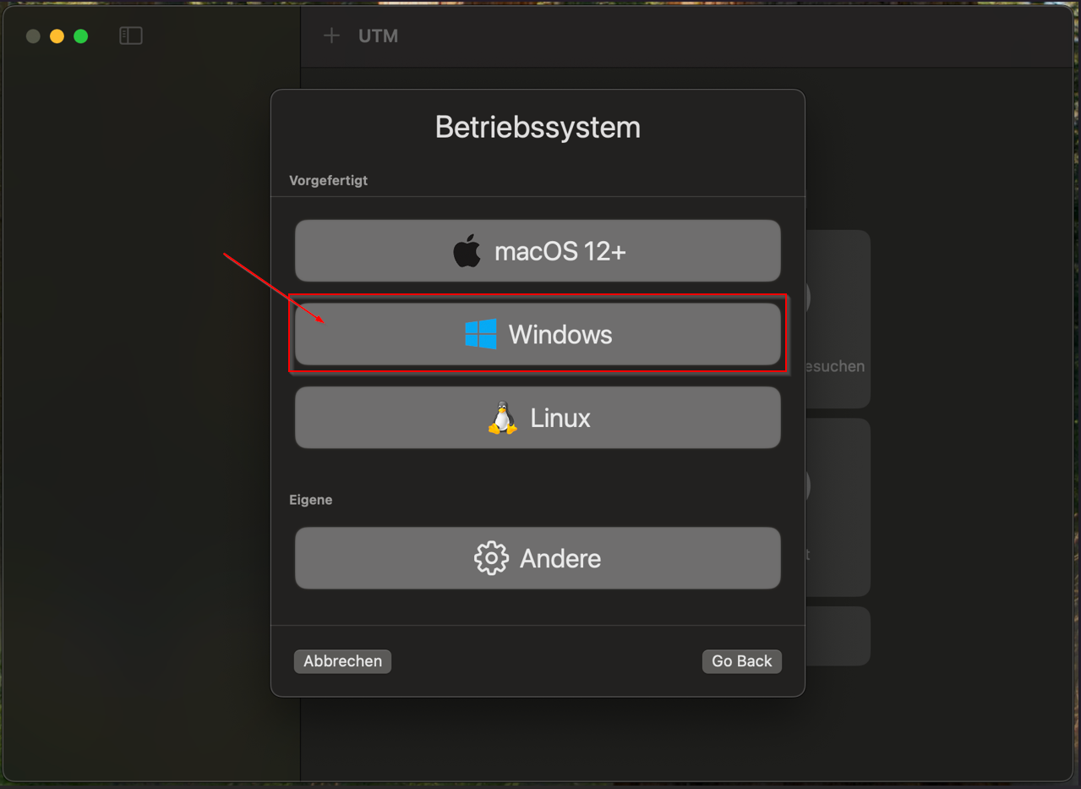The height and width of the screenshot is (789, 1081).
Task: Pick the Linux text label option
Action: (x=560, y=418)
